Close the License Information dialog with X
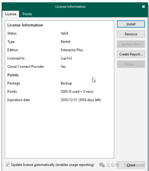 143,7
